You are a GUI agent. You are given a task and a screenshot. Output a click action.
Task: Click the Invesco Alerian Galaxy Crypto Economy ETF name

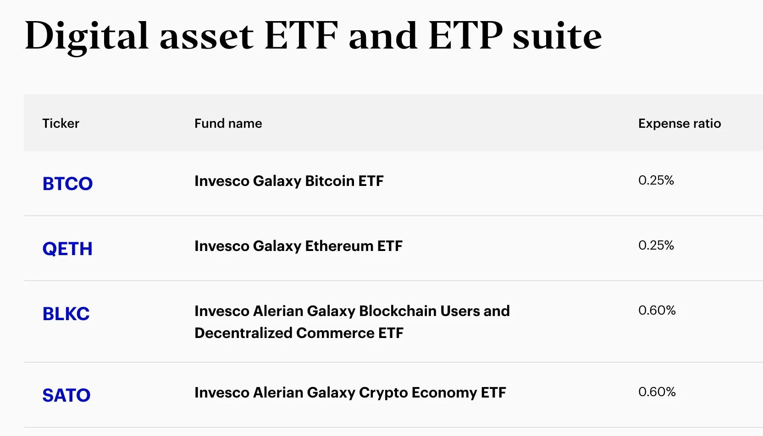pos(350,392)
